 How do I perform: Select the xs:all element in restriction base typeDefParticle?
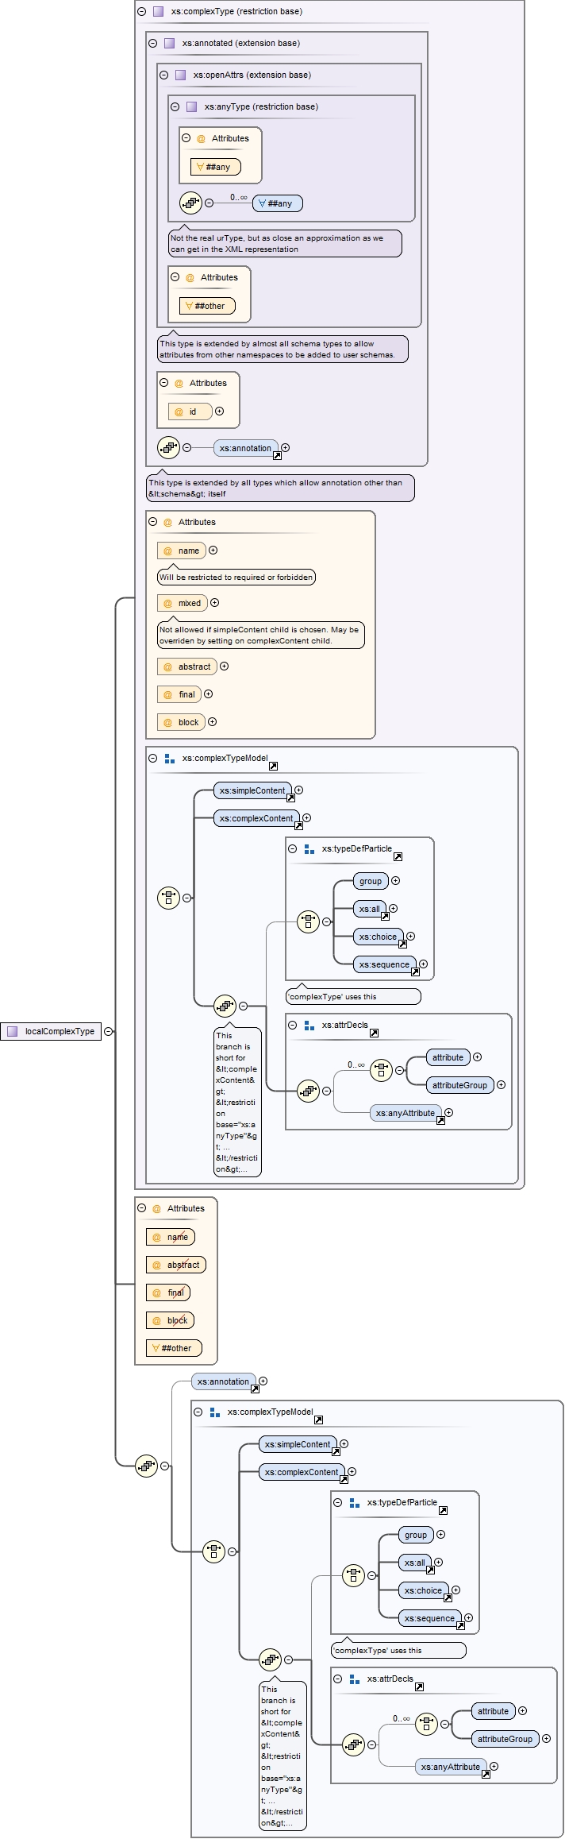(370, 909)
